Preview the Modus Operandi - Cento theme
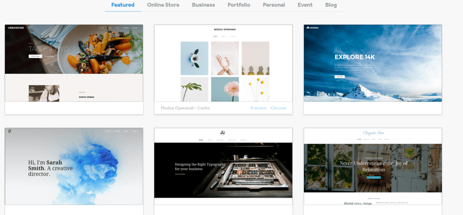This screenshot has height=215, width=463. point(258,108)
